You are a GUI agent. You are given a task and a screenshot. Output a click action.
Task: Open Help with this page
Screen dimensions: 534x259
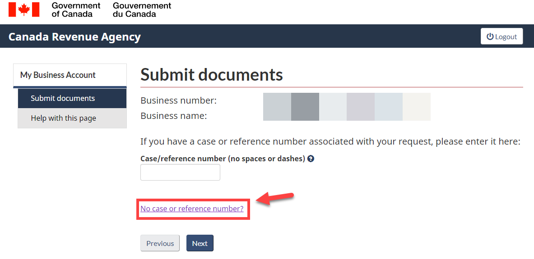pyautogui.click(x=63, y=118)
